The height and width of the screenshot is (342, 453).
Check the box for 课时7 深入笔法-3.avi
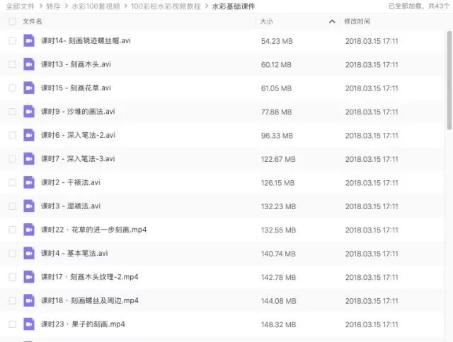(x=13, y=159)
